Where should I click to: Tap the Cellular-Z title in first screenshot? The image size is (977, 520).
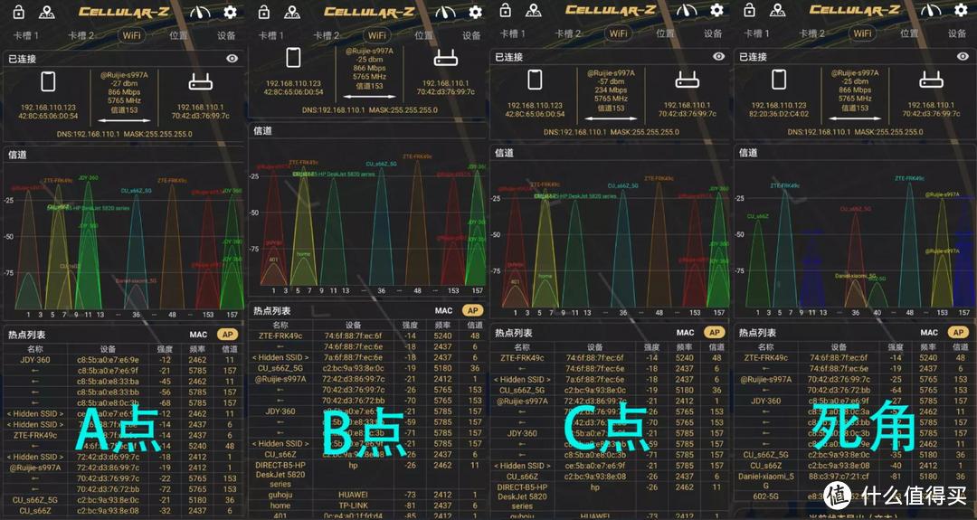click(123, 12)
